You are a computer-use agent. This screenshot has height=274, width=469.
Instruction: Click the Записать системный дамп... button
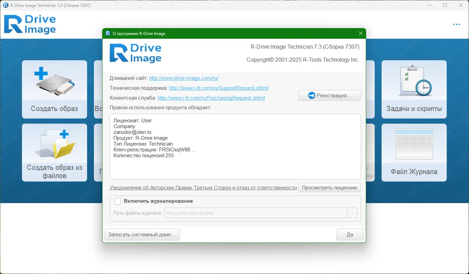pos(142,235)
